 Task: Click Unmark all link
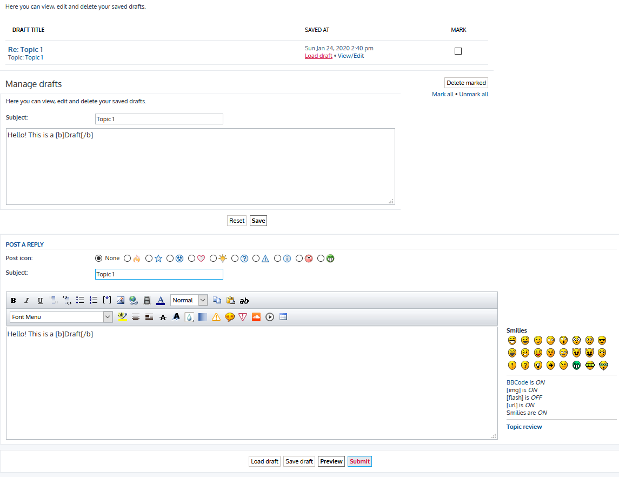click(474, 94)
